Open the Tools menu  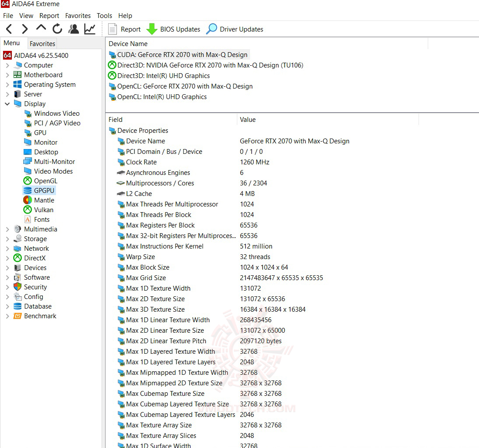pos(105,16)
